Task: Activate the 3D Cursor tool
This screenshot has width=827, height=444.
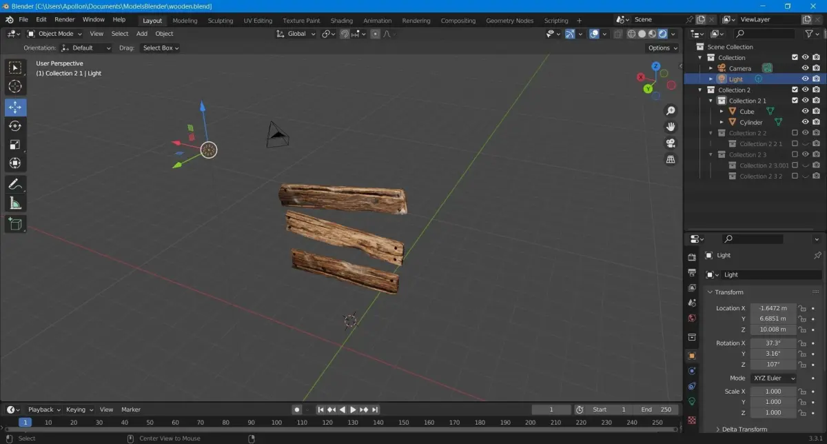Action: tap(15, 86)
